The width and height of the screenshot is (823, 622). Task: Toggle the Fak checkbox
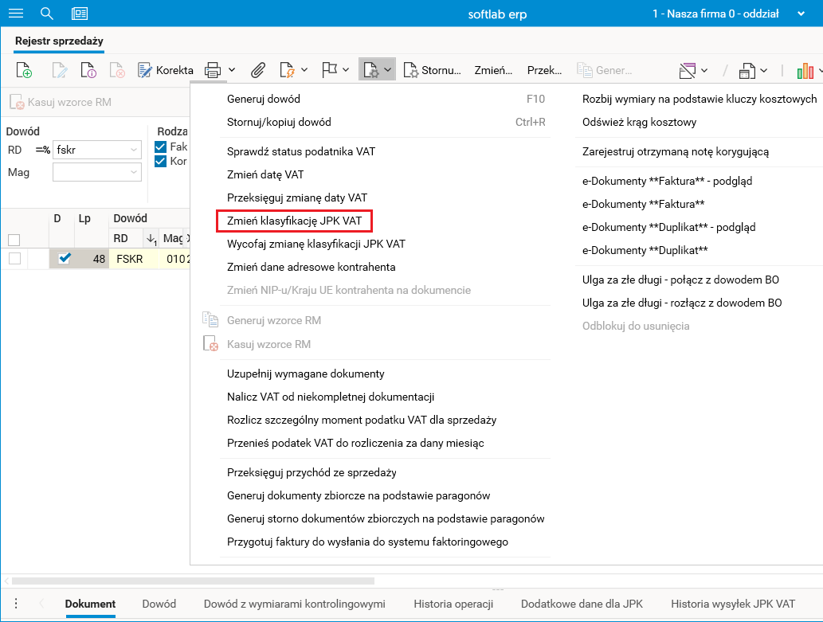[x=161, y=147]
